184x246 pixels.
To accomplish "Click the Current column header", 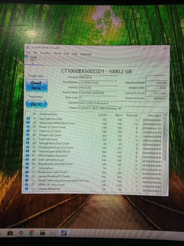I will (103, 115).
